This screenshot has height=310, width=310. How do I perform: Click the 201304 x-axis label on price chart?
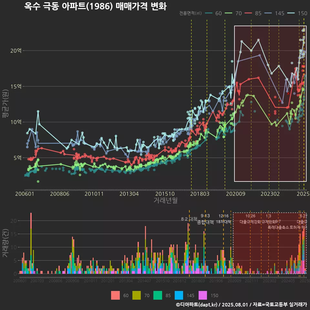coord(129,194)
